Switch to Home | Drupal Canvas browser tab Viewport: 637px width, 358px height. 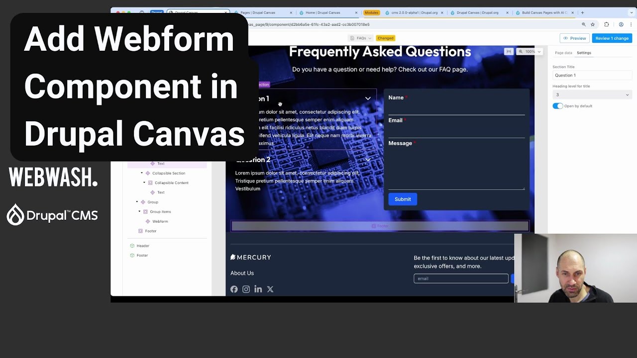pos(327,12)
